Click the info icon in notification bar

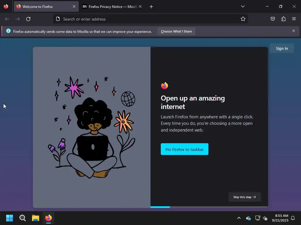(8, 31)
